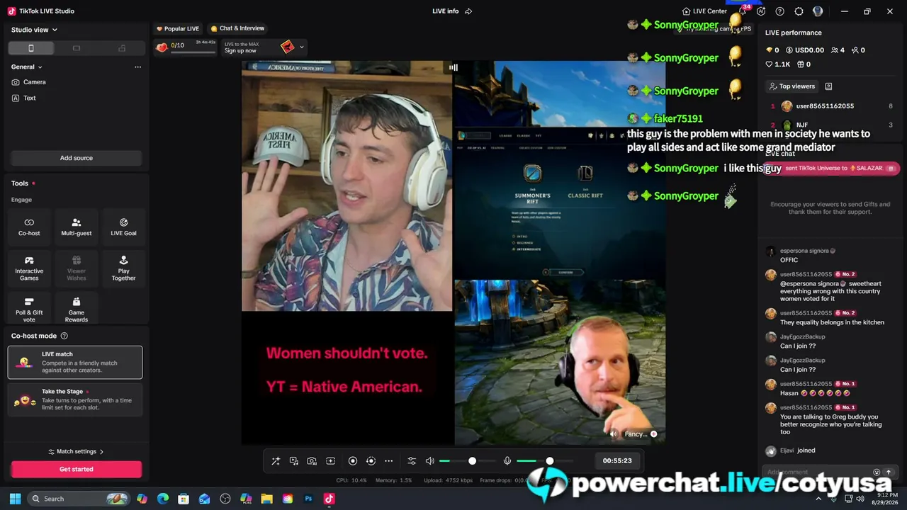Select Take the Stage co-host mode
The width and height of the screenshot is (907, 510).
(x=75, y=401)
